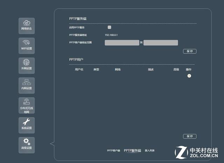This screenshot has width=224, height=163.
Task: Open 内网设置 LAN settings
Action: pos(27,86)
